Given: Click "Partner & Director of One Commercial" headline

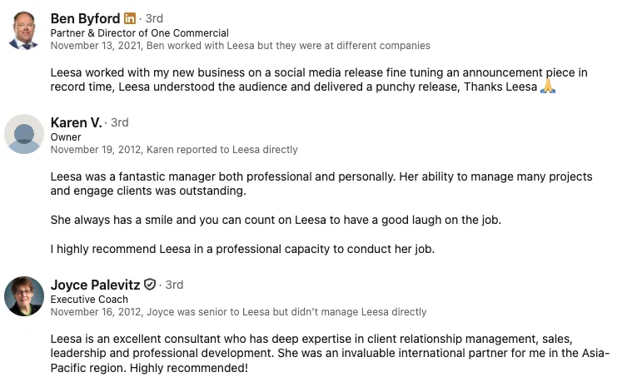Looking at the screenshot, I should (139, 33).
